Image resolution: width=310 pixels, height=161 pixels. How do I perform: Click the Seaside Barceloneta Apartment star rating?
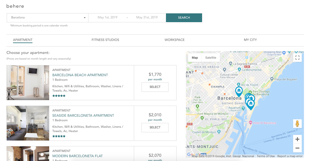(x=59, y=136)
